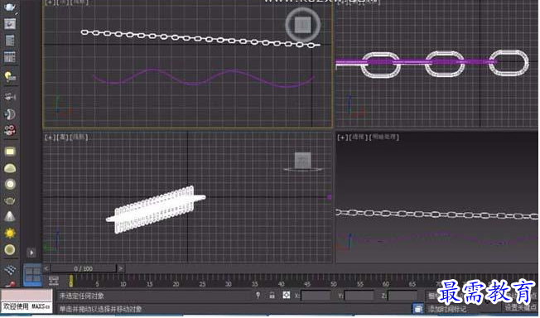Click the ViewCube in front viewport
Image resolution: width=540 pixels, height=318 pixels.
(x=303, y=161)
